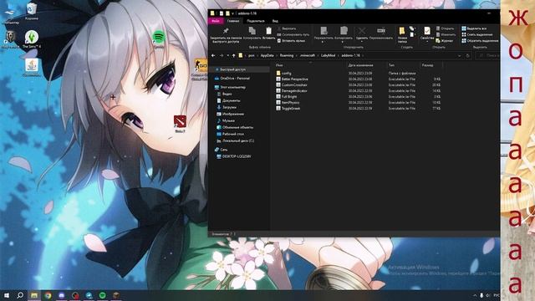Open Local Disk (C:) in the sidebar

(x=235, y=140)
